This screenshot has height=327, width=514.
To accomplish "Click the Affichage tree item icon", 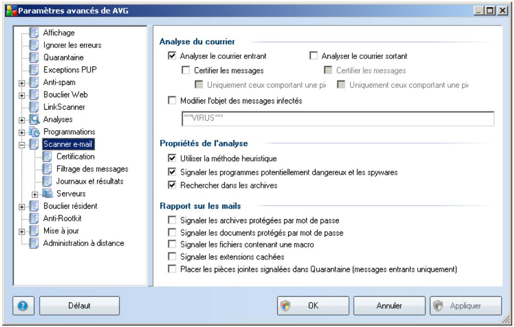I will click(x=34, y=33).
